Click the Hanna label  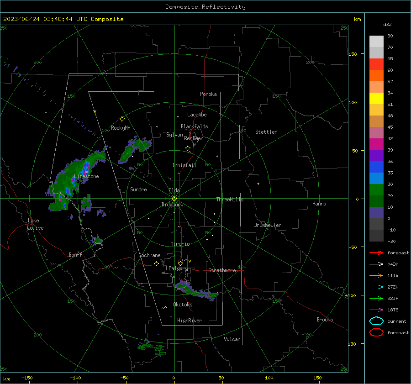tap(319, 204)
